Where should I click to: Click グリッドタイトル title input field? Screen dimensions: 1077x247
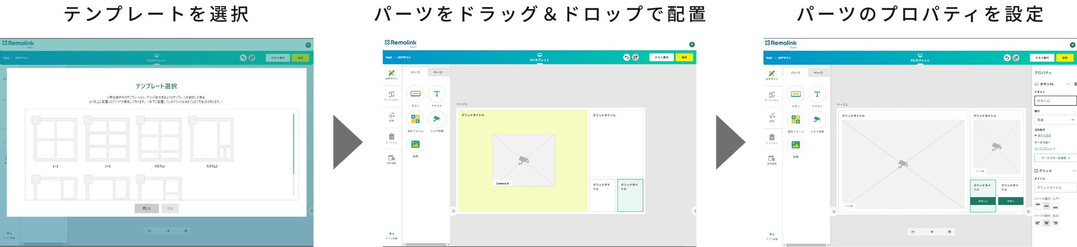point(1055,187)
